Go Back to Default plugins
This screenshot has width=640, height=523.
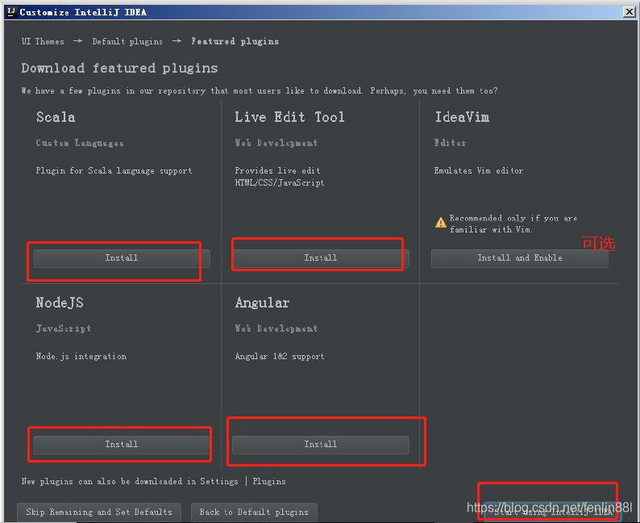pyautogui.click(x=254, y=512)
